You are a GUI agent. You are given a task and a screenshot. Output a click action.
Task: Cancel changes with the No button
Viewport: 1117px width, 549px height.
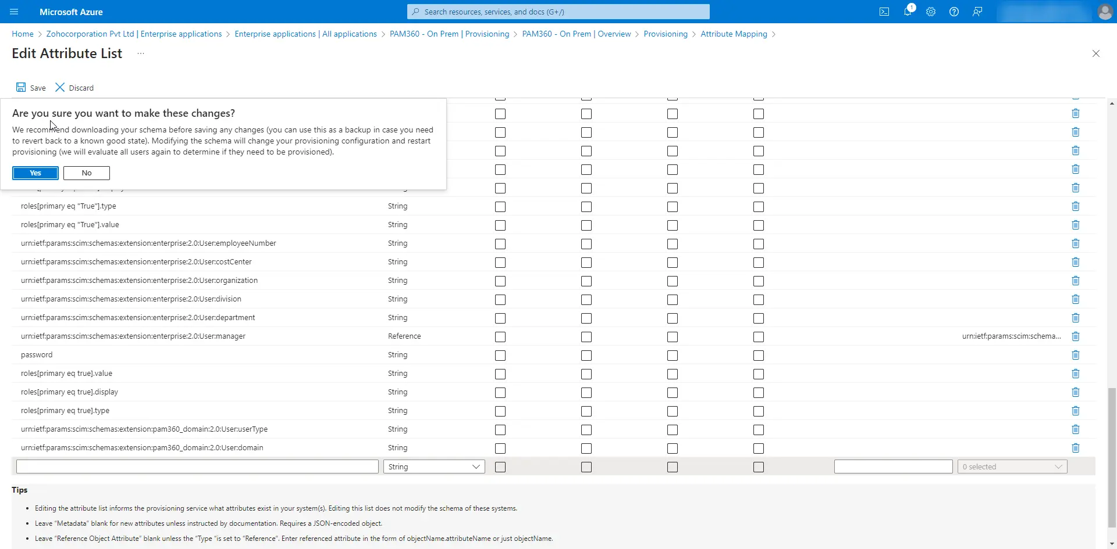87,173
